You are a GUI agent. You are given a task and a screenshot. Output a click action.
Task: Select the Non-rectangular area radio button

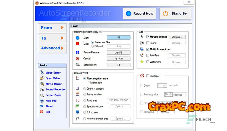[84, 119]
